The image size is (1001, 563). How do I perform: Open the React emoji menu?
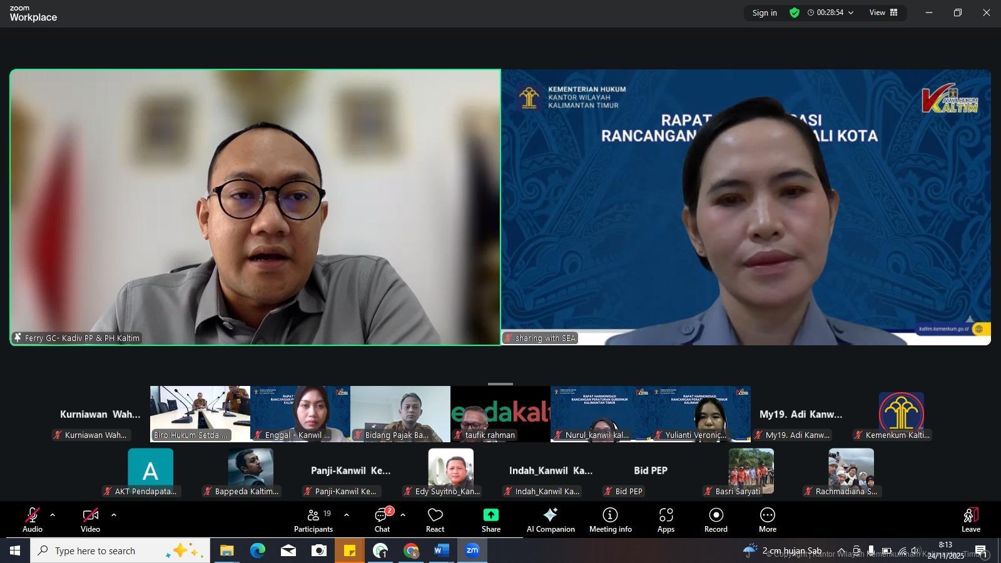pyautogui.click(x=435, y=520)
